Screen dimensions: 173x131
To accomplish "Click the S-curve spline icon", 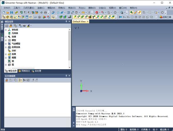I will [79, 17].
